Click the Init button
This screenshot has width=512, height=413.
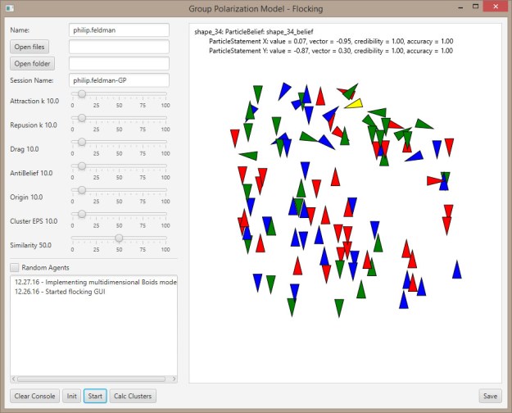(72, 396)
